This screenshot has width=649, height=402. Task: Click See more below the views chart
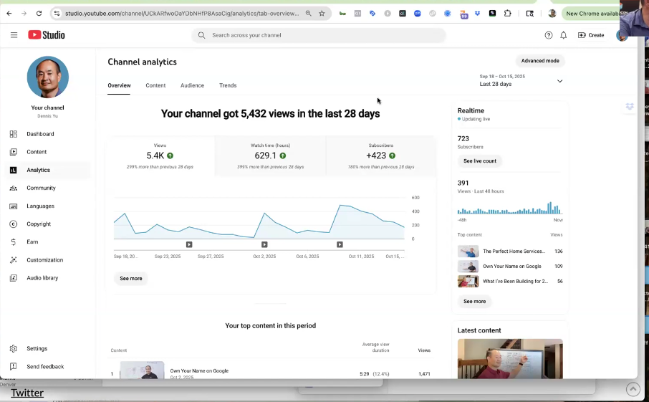[x=131, y=279]
